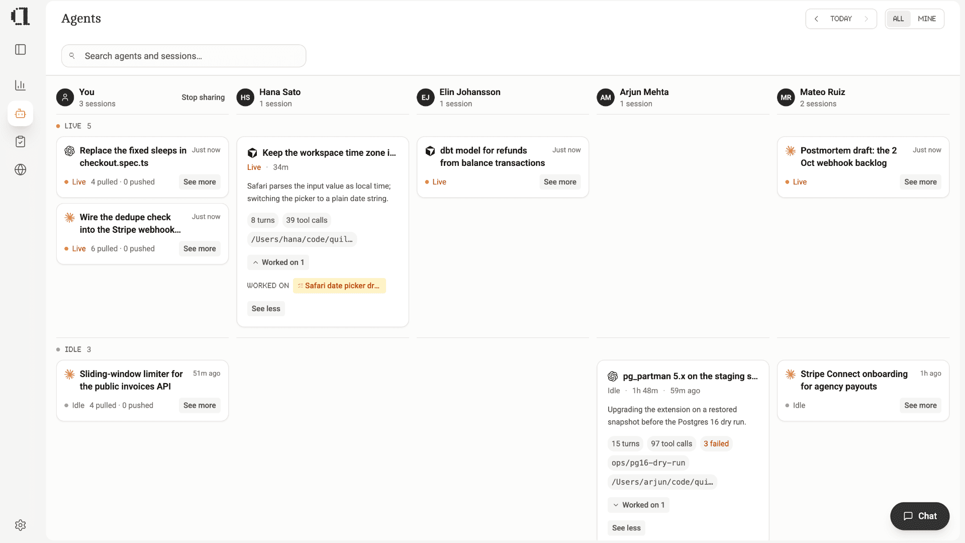Click Hana Sato's HS avatar

click(x=245, y=98)
